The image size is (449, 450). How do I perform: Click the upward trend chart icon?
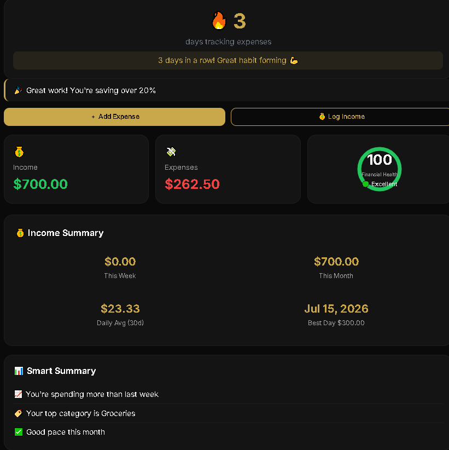tap(19, 394)
